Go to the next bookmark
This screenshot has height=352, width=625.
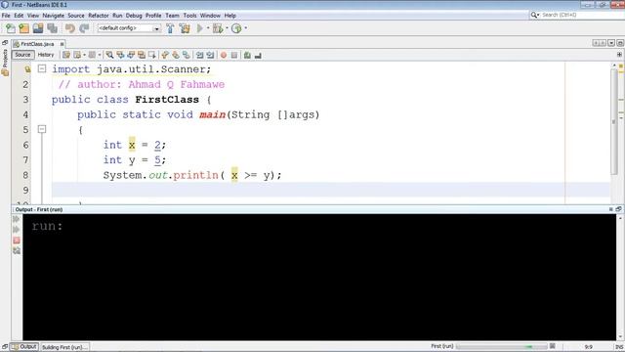point(176,55)
